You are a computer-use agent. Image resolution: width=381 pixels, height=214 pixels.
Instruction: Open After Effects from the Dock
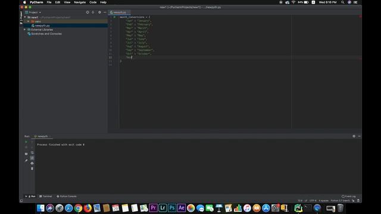click(x=181, y=208)
